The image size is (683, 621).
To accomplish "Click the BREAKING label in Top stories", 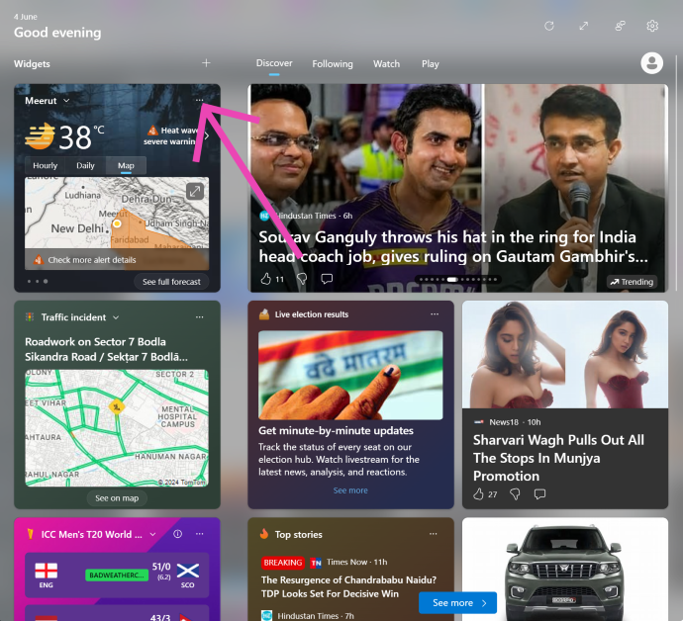I will (283, 563).
